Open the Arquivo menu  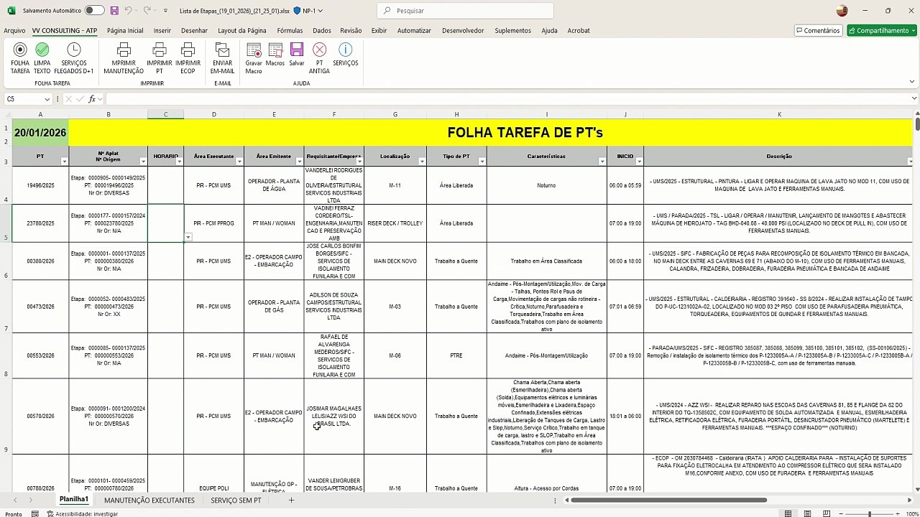(x=14, y=31)
